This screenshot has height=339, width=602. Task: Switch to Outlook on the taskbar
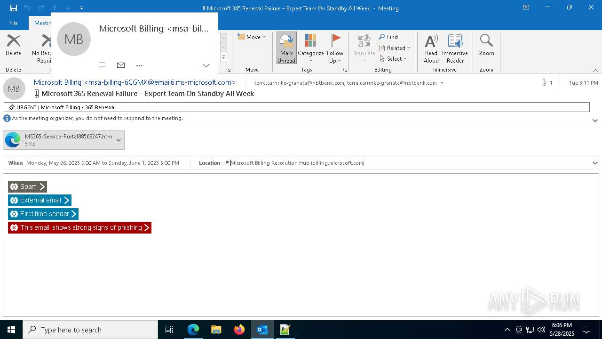[262, 330]
